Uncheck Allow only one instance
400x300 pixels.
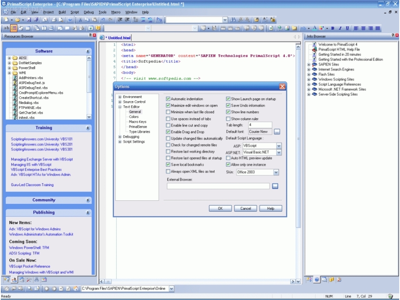tap(228, 164)
